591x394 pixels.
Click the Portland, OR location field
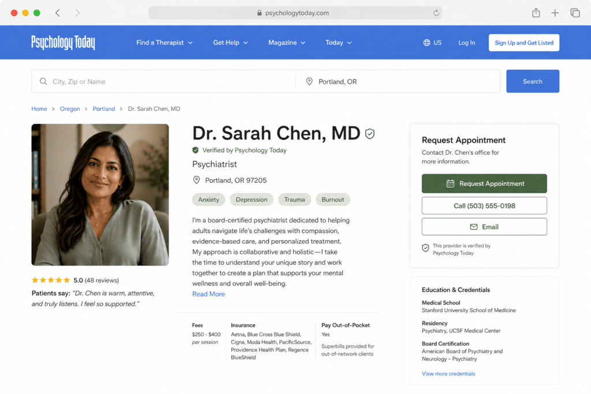pos(398,81)
